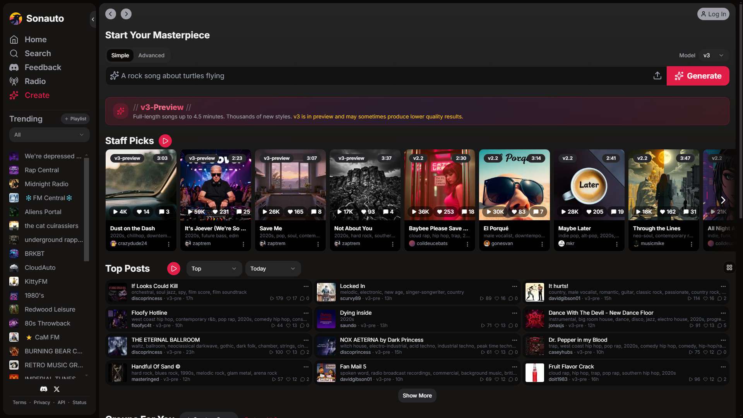The height and width of the screenshot is (418, 743).
Task: Open more options for Locked In
Action: [x=515, y=286]
